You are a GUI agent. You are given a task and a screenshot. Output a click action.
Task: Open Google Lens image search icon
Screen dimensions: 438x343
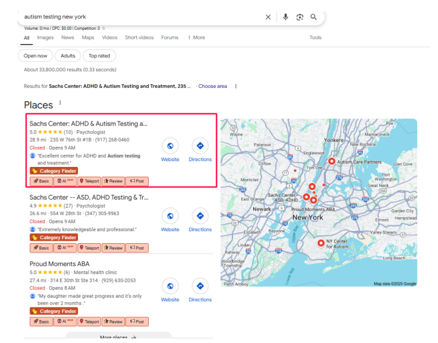point(300,17)
